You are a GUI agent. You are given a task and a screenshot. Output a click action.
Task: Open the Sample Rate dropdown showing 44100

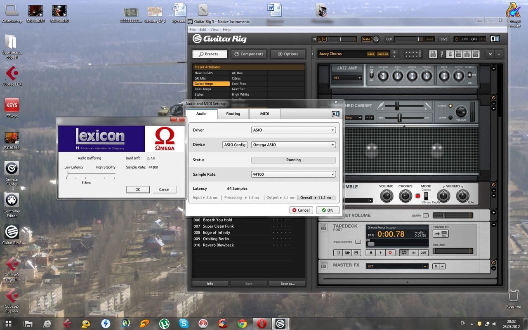pyautogui.click(x=293, y=174)
